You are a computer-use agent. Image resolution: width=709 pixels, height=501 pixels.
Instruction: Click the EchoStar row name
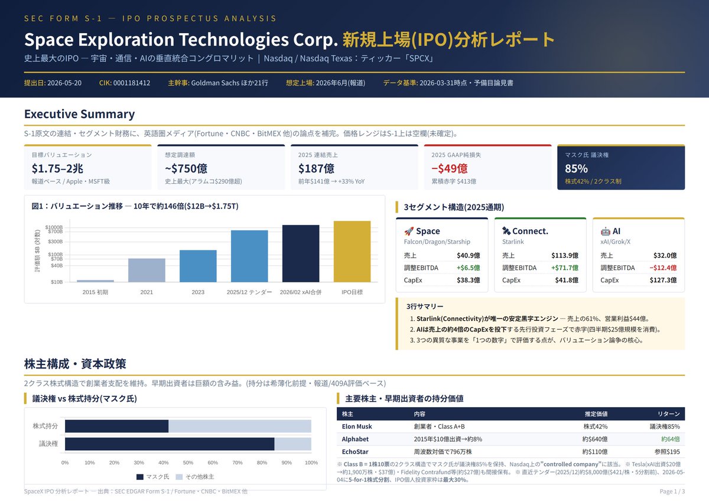(356, 451)
